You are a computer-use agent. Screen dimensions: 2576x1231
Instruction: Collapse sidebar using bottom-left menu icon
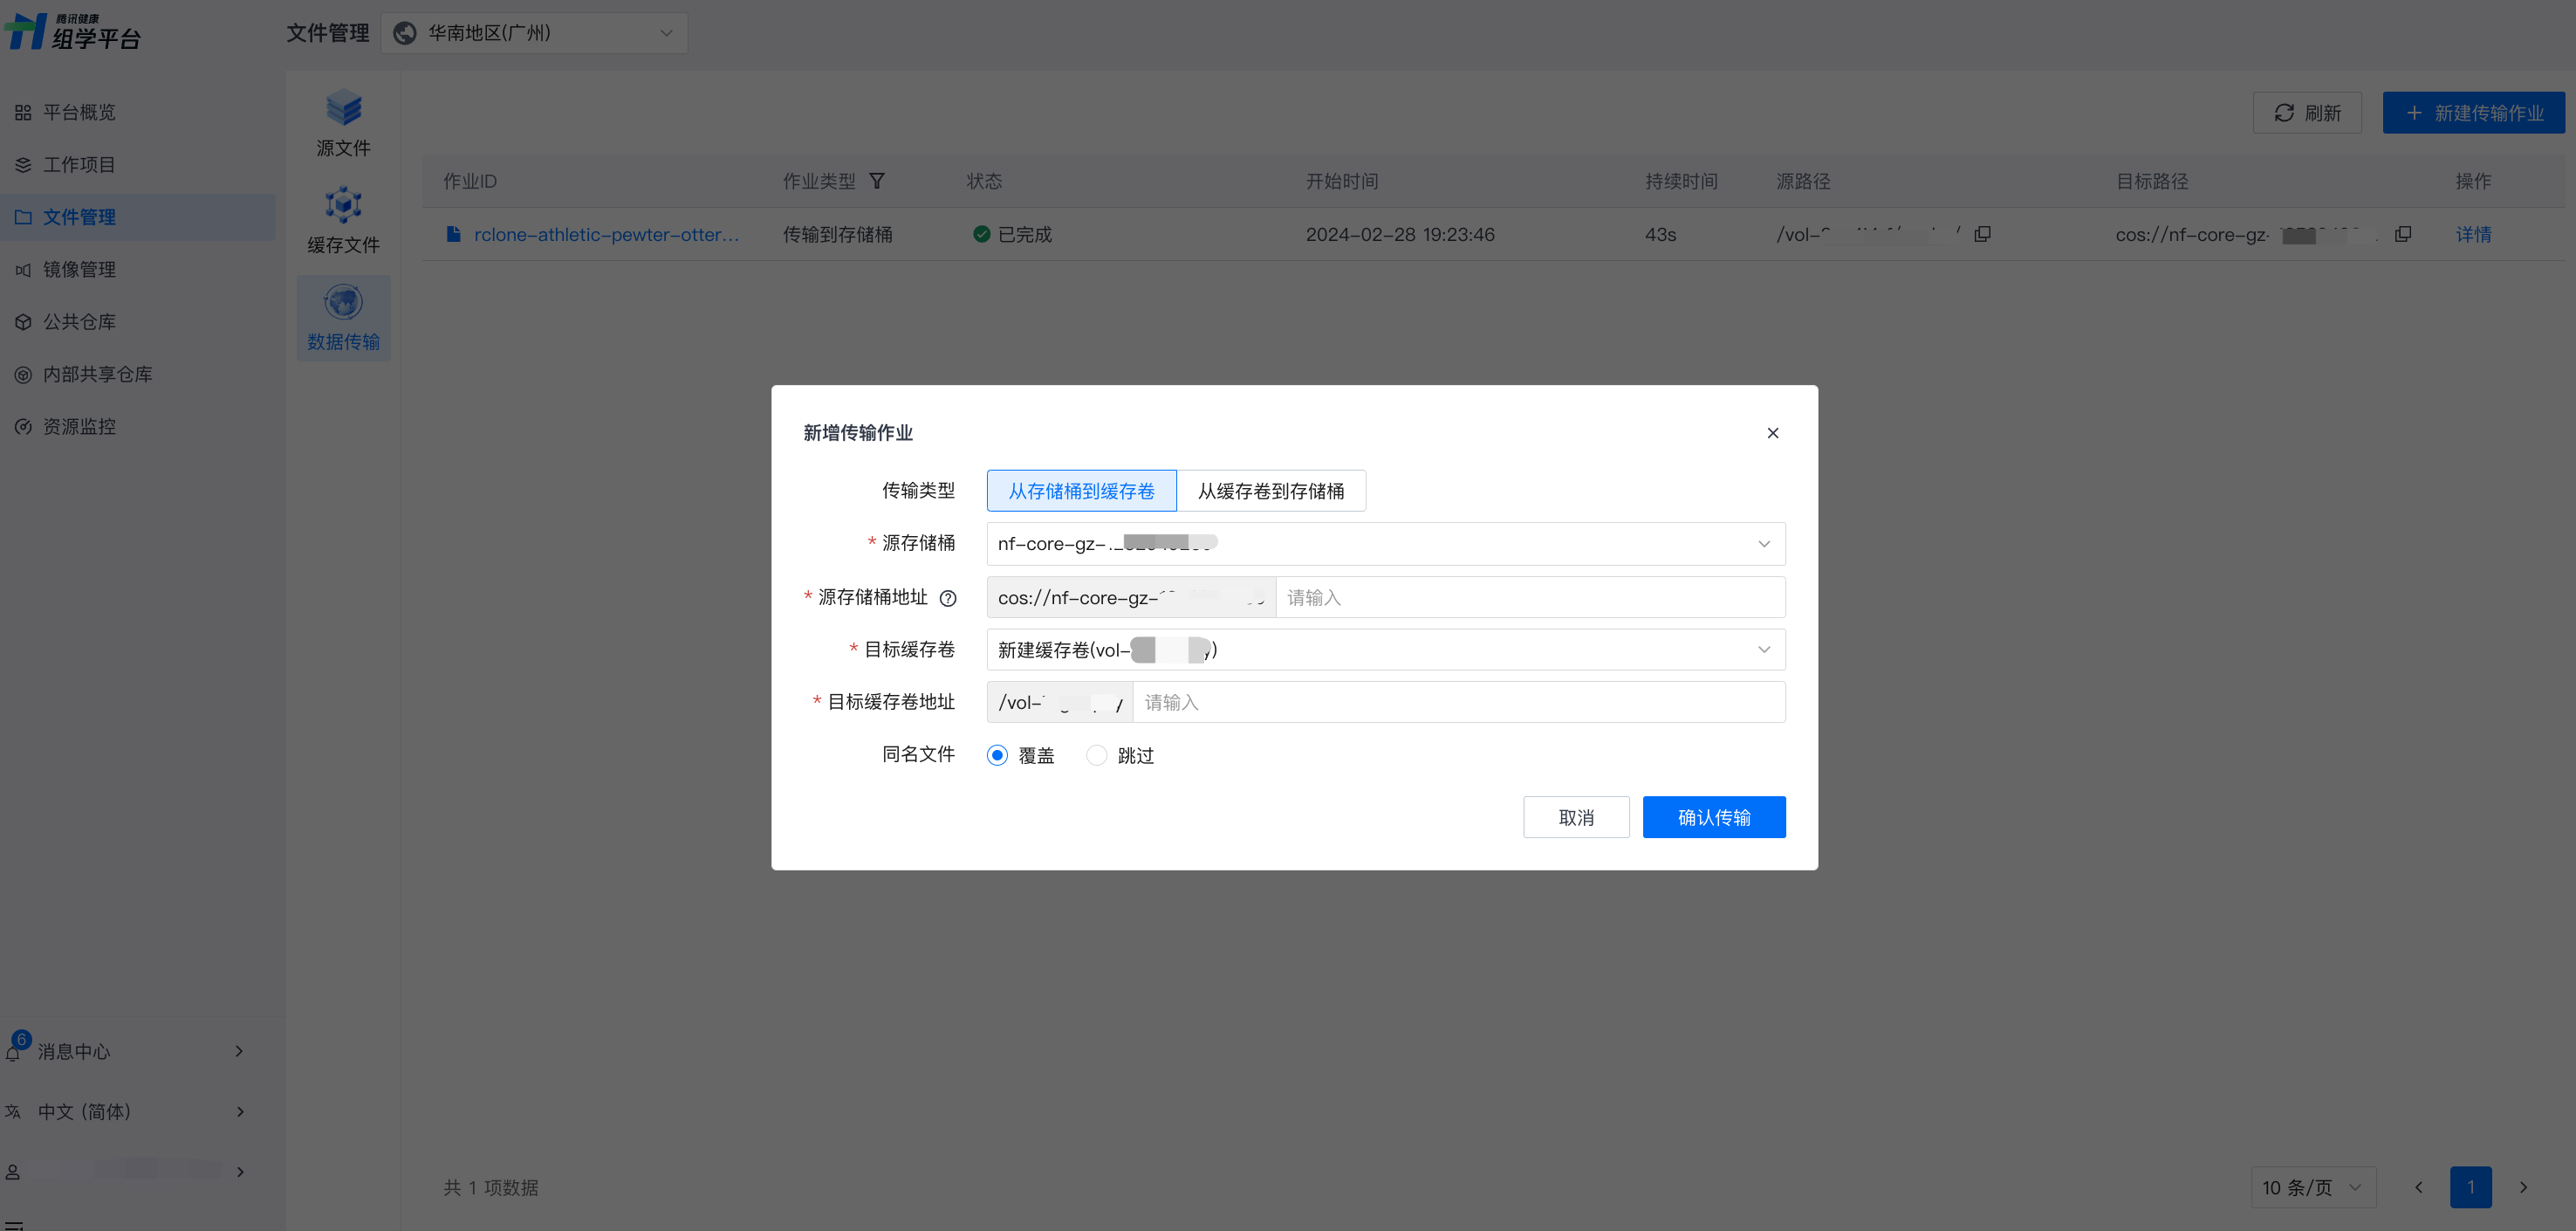pos(14,1224)
